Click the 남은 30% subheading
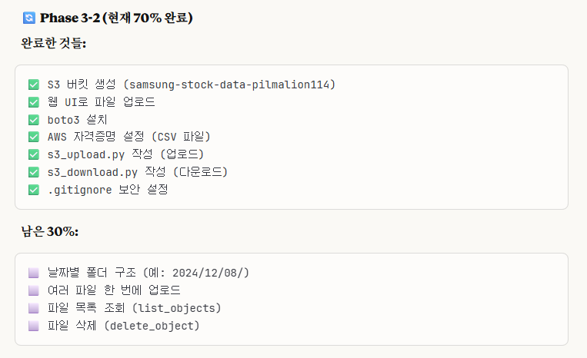Screen dimensions: 587x358 point(49,231)
